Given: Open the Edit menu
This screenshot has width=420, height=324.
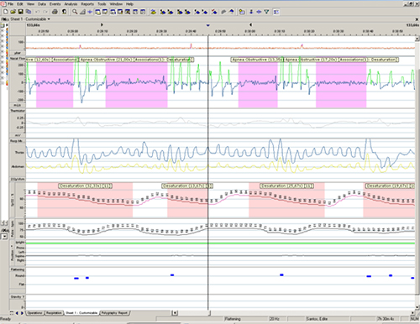Looking at the screenshot, I should coord(20,4).
